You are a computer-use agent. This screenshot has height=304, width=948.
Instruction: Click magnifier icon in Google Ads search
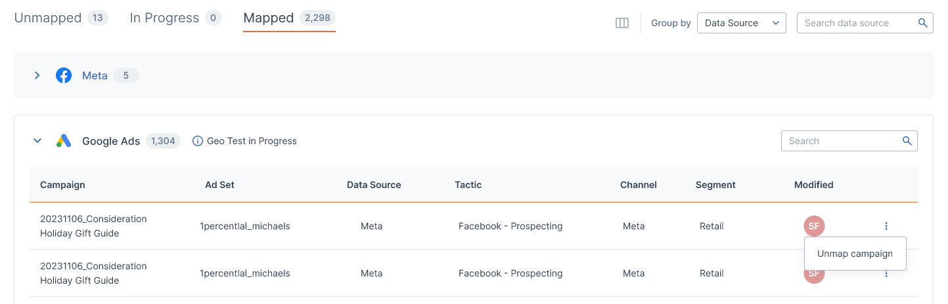(907, 141)
